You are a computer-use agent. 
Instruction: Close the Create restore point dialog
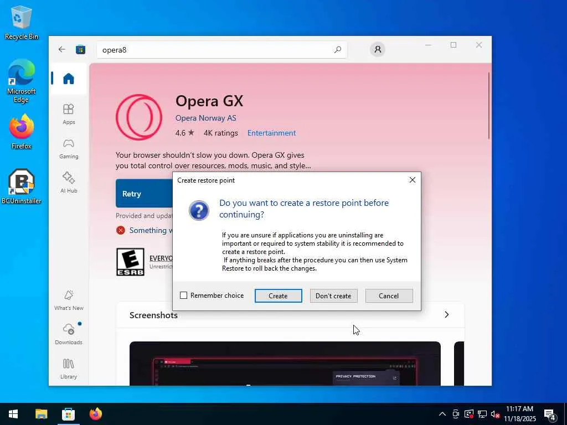click(x=412, y=180)
